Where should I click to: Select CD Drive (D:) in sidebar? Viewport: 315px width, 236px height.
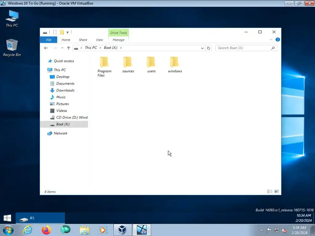[x=69, y=117]
